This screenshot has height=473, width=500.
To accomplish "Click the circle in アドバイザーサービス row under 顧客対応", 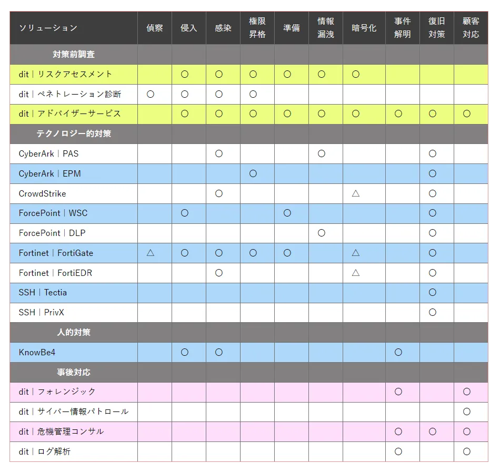I will click(467, 114).
